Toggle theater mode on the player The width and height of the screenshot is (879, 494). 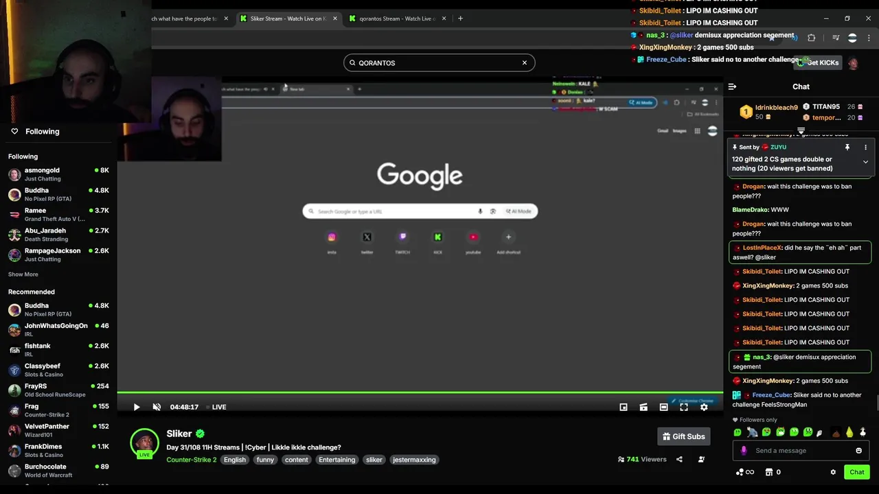click(x=663, y=407)
